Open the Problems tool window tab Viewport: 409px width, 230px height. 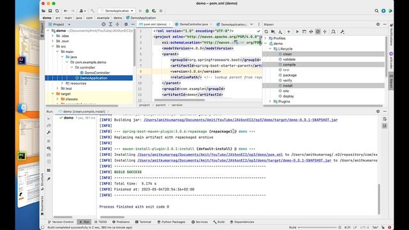(x=121, y=222)
